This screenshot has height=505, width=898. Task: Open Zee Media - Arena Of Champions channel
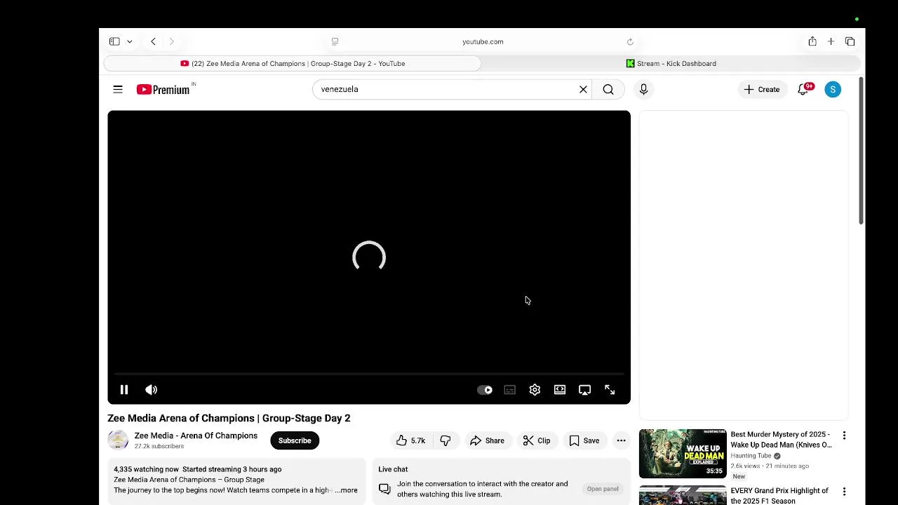196,436
